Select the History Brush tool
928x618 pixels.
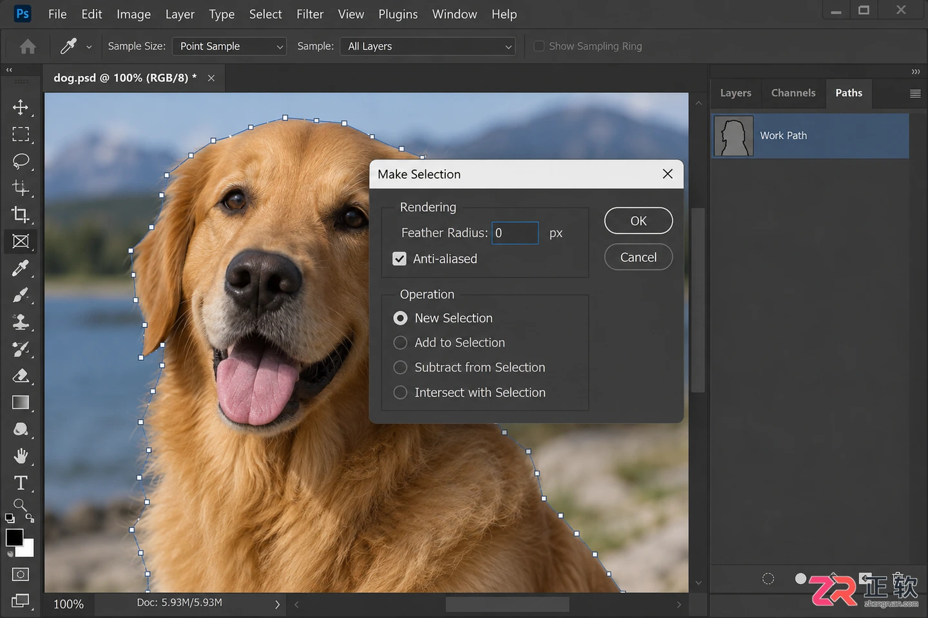(21, 349)
